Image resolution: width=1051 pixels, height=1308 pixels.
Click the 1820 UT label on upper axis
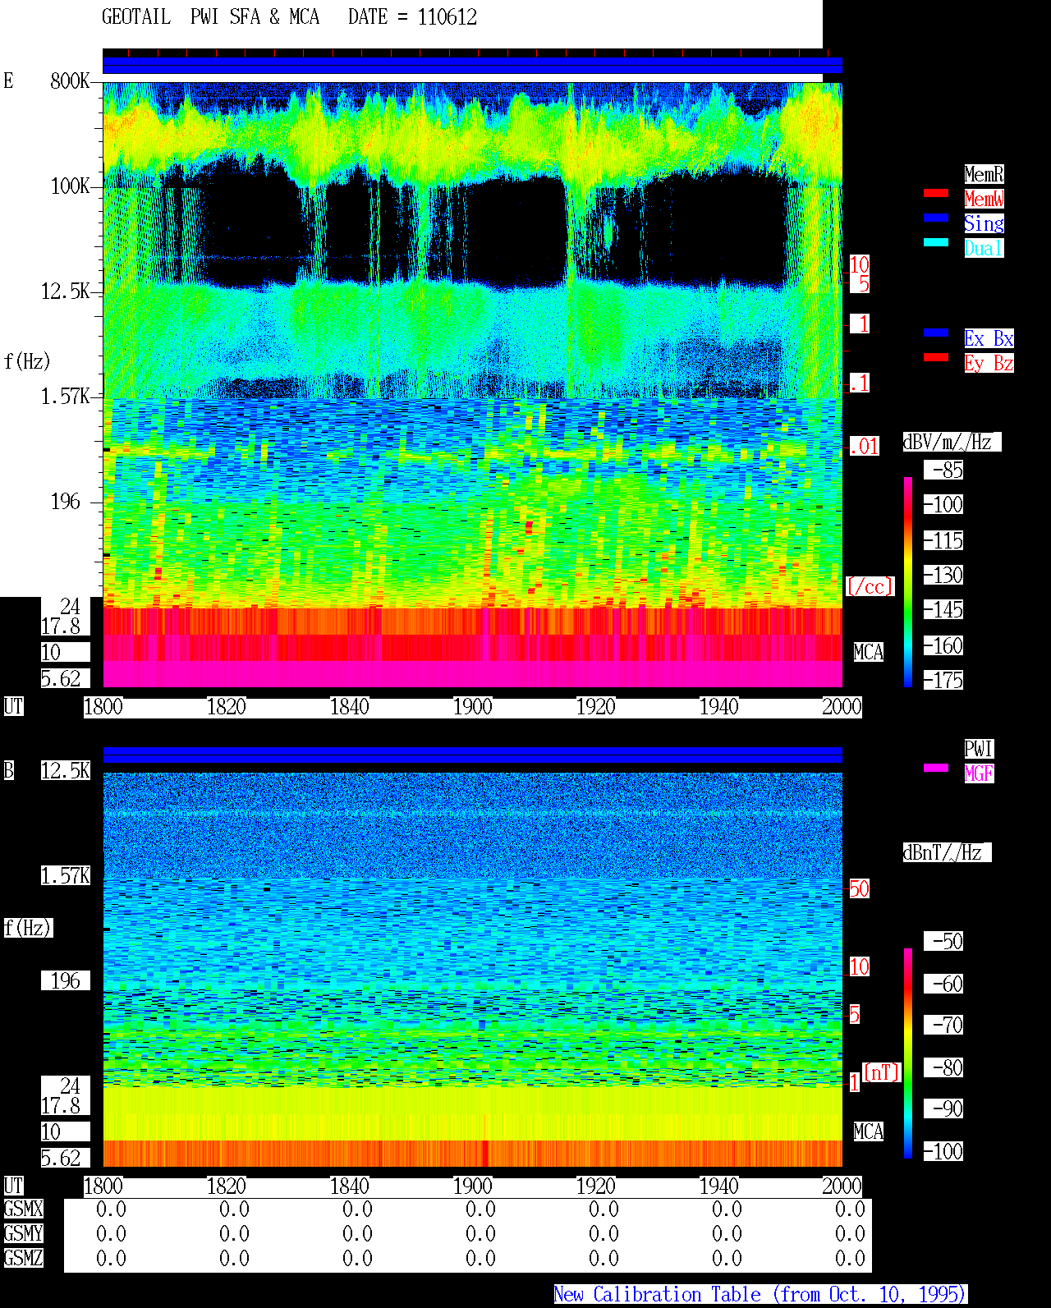pos(226,707)
